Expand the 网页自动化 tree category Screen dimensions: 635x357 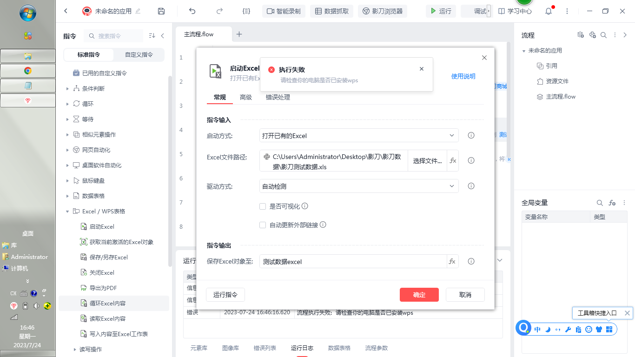(68, 150)
